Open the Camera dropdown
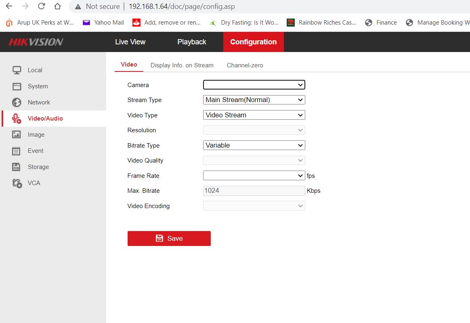This screenshot has width=470, height=323. pyautogui.click(x=254, y=85)
